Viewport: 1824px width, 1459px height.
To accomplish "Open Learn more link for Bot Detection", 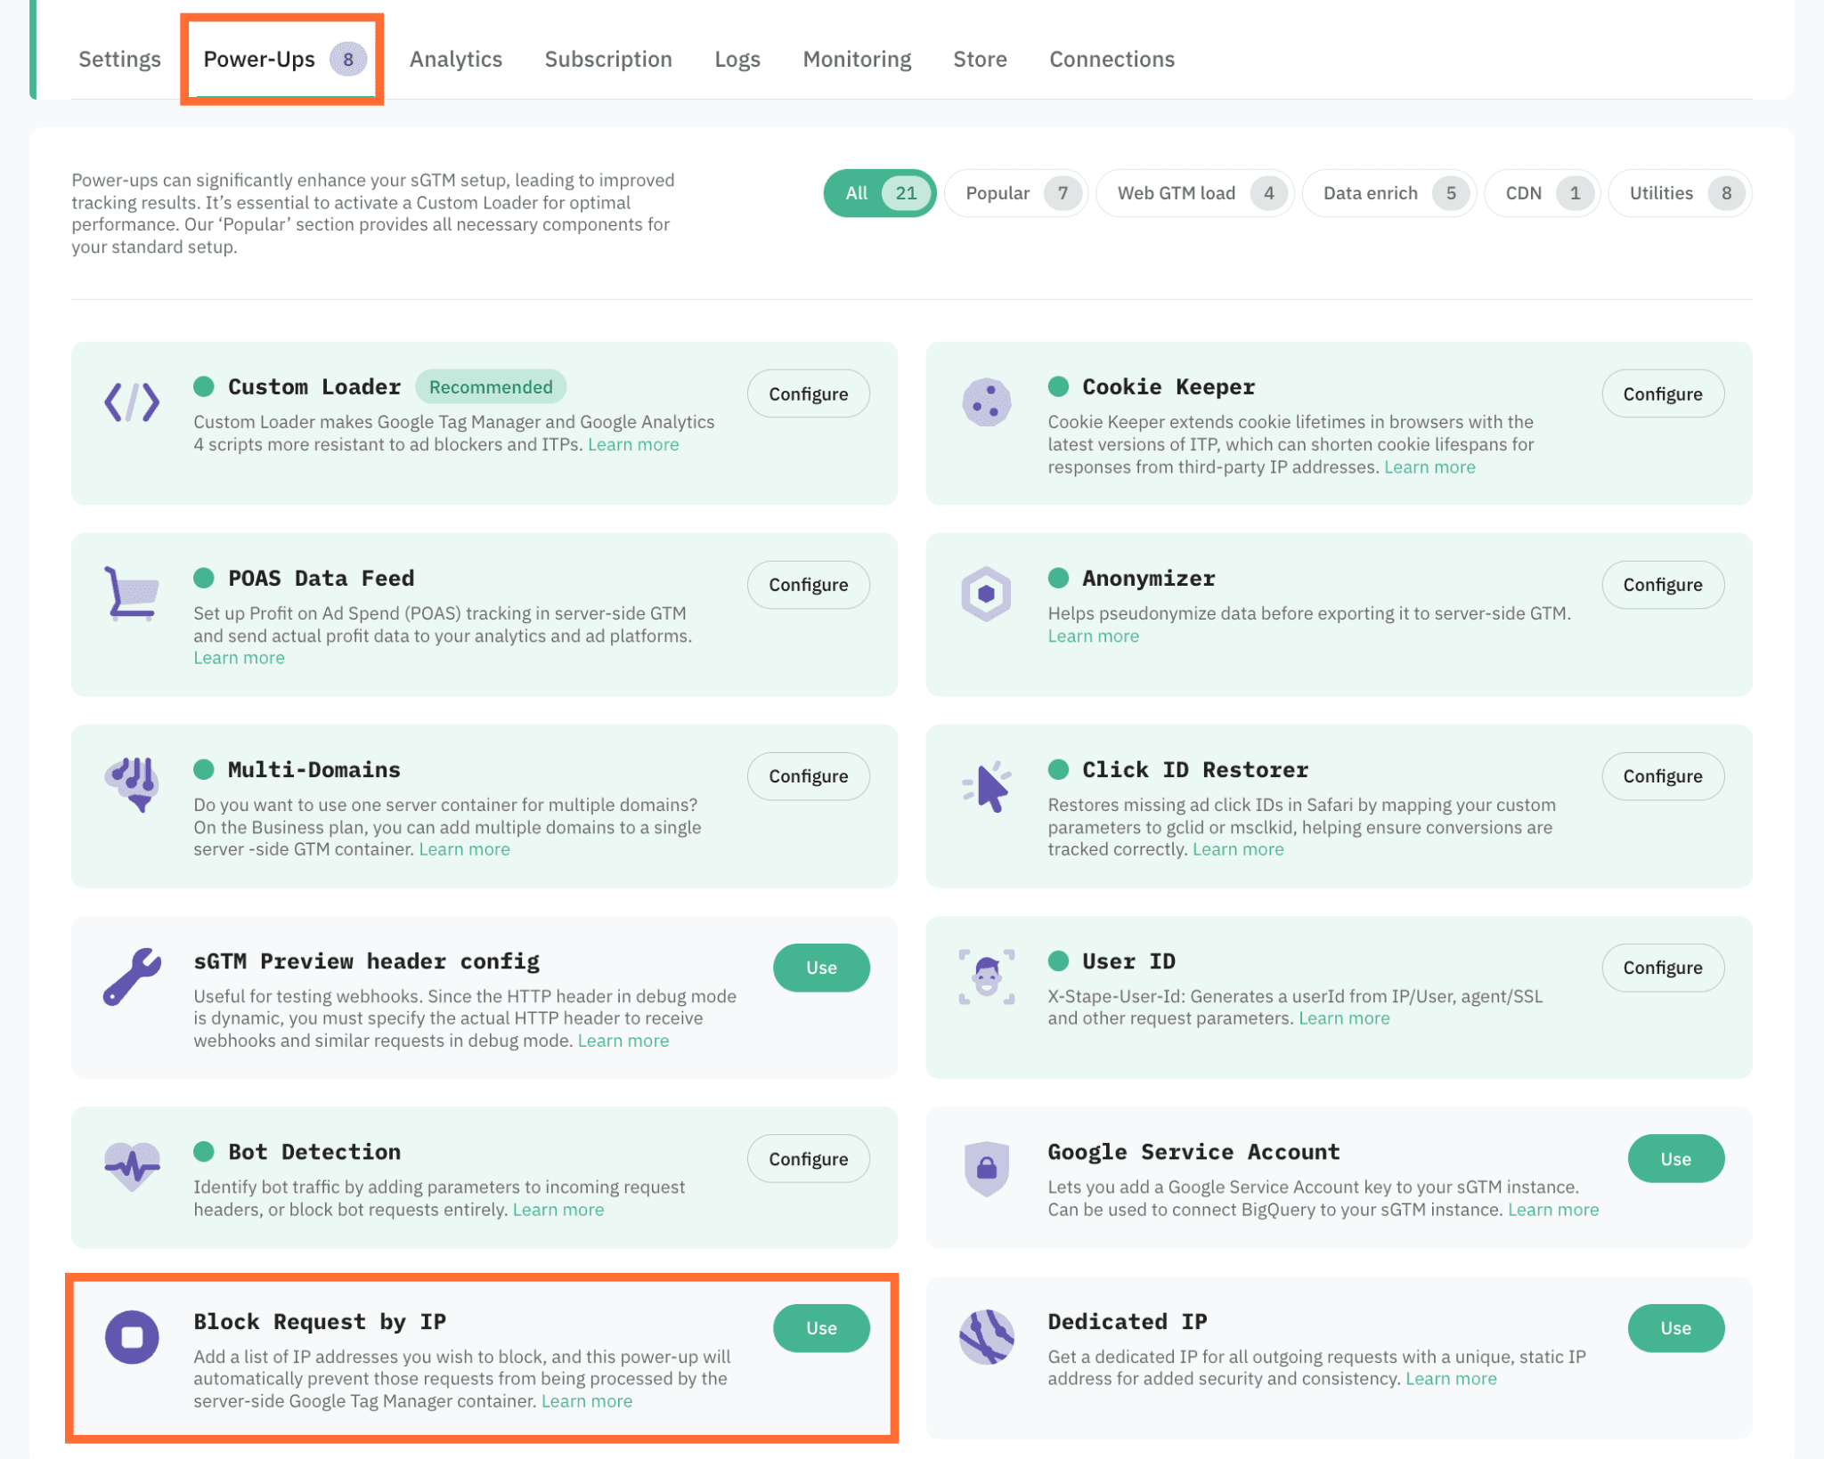I will tap(558, 1210).
